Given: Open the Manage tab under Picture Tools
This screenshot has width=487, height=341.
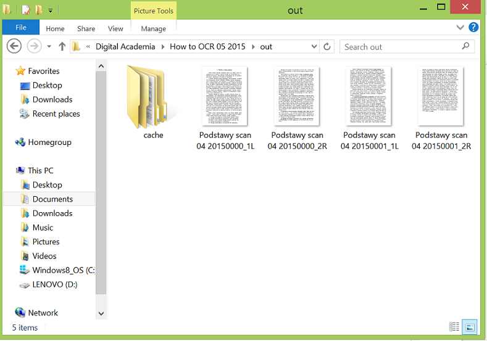Looking at the screenshot, I should tap(153, 28).
